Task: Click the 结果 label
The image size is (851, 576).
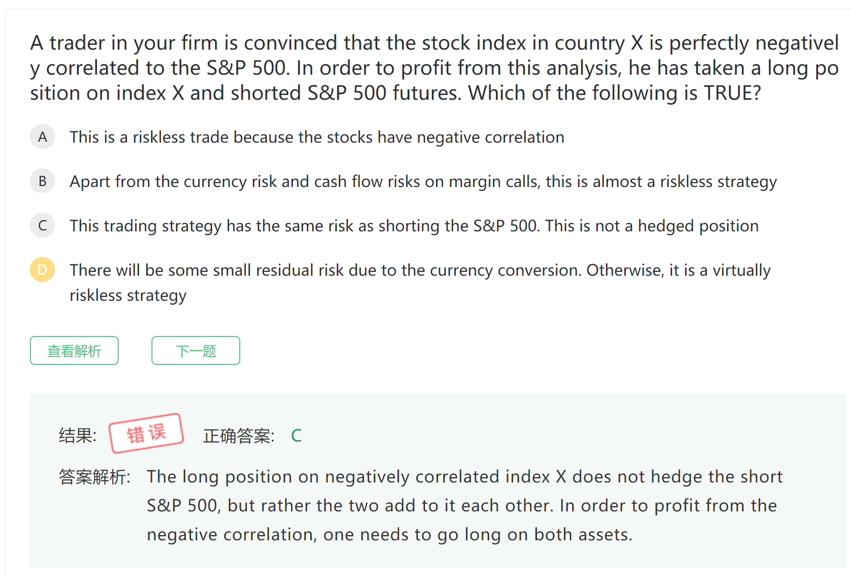Action: point(77,436)
